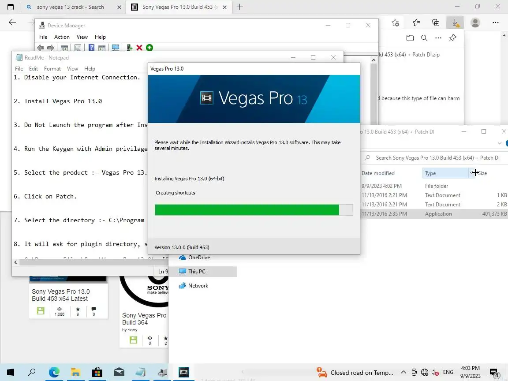
Task: Open Edge tab actions menu icon
Action: tap(11, 7)
